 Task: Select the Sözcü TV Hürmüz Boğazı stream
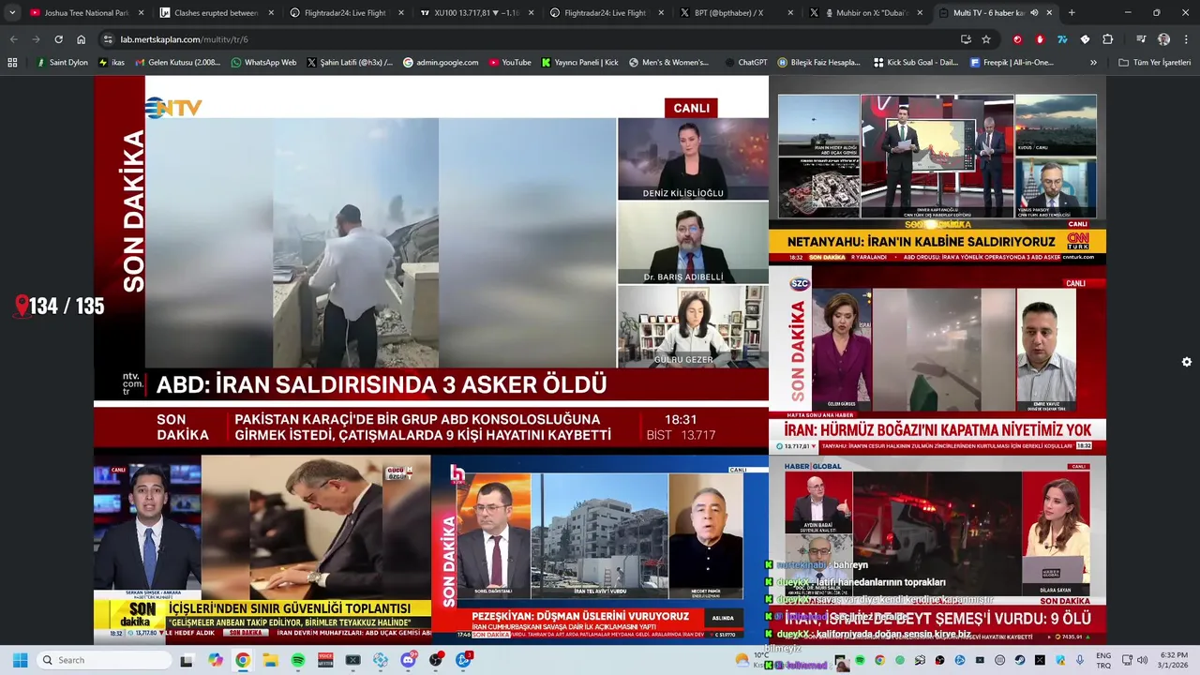pos(937,360)
